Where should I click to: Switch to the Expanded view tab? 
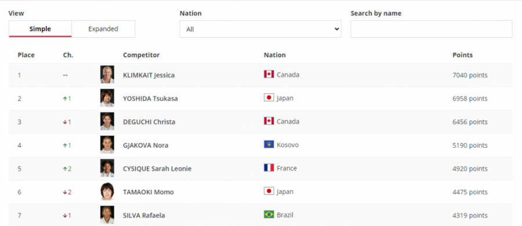coord(103,29)
